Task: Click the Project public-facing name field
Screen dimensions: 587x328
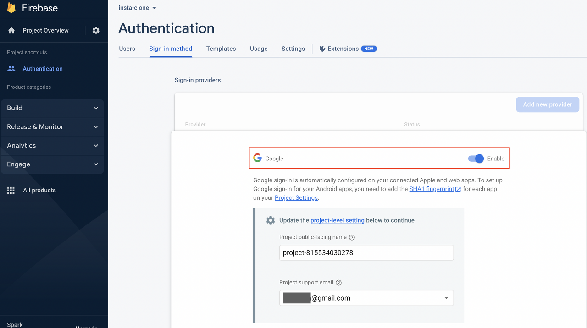Action: point(366,252)
